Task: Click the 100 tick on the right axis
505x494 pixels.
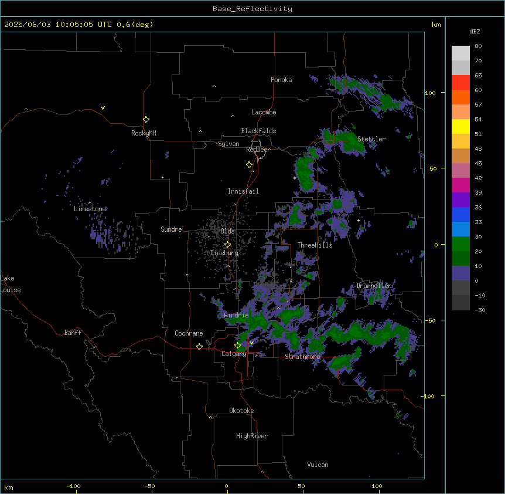Action: tap(430, 93)
